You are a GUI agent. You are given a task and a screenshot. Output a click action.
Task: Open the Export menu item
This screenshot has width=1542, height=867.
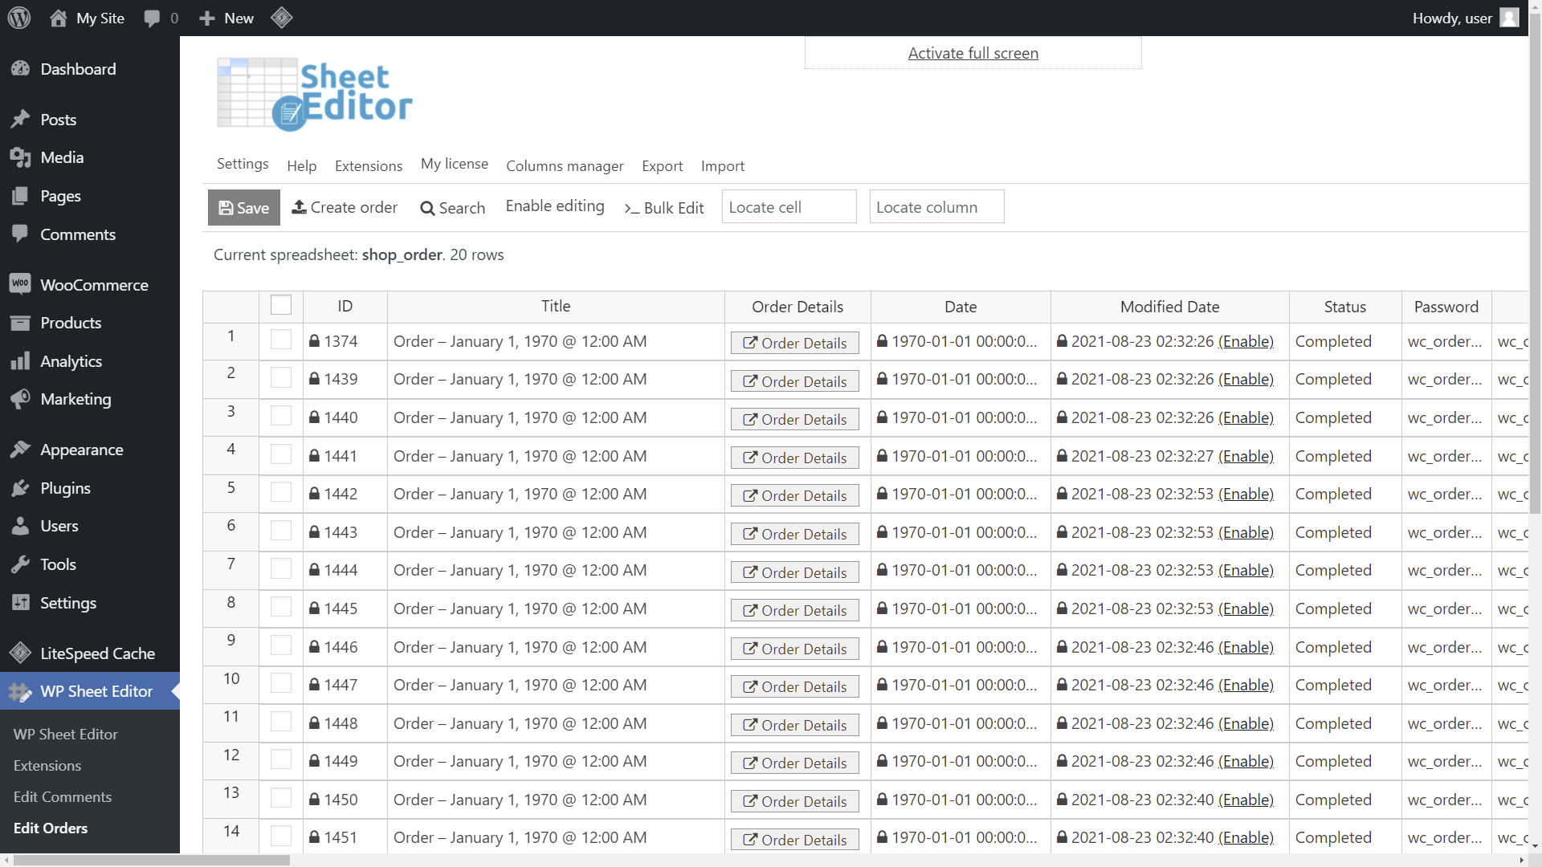pyautogui.click(x=662, y=166)
